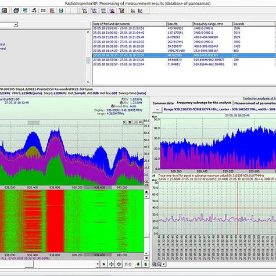Screen dimensions: 276x276
Task: Switch to the Common data tab
Action: (163, 103)
